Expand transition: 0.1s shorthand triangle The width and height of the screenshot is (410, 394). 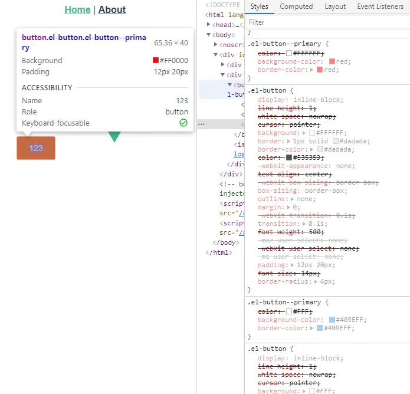304,224
